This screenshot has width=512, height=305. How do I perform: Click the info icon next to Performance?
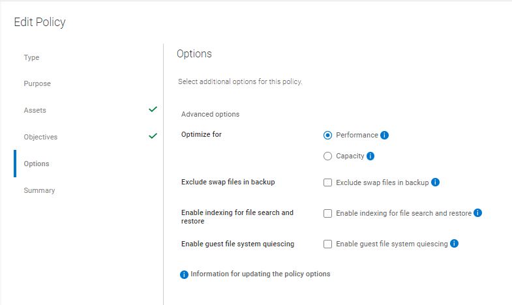tap(385, 136)
